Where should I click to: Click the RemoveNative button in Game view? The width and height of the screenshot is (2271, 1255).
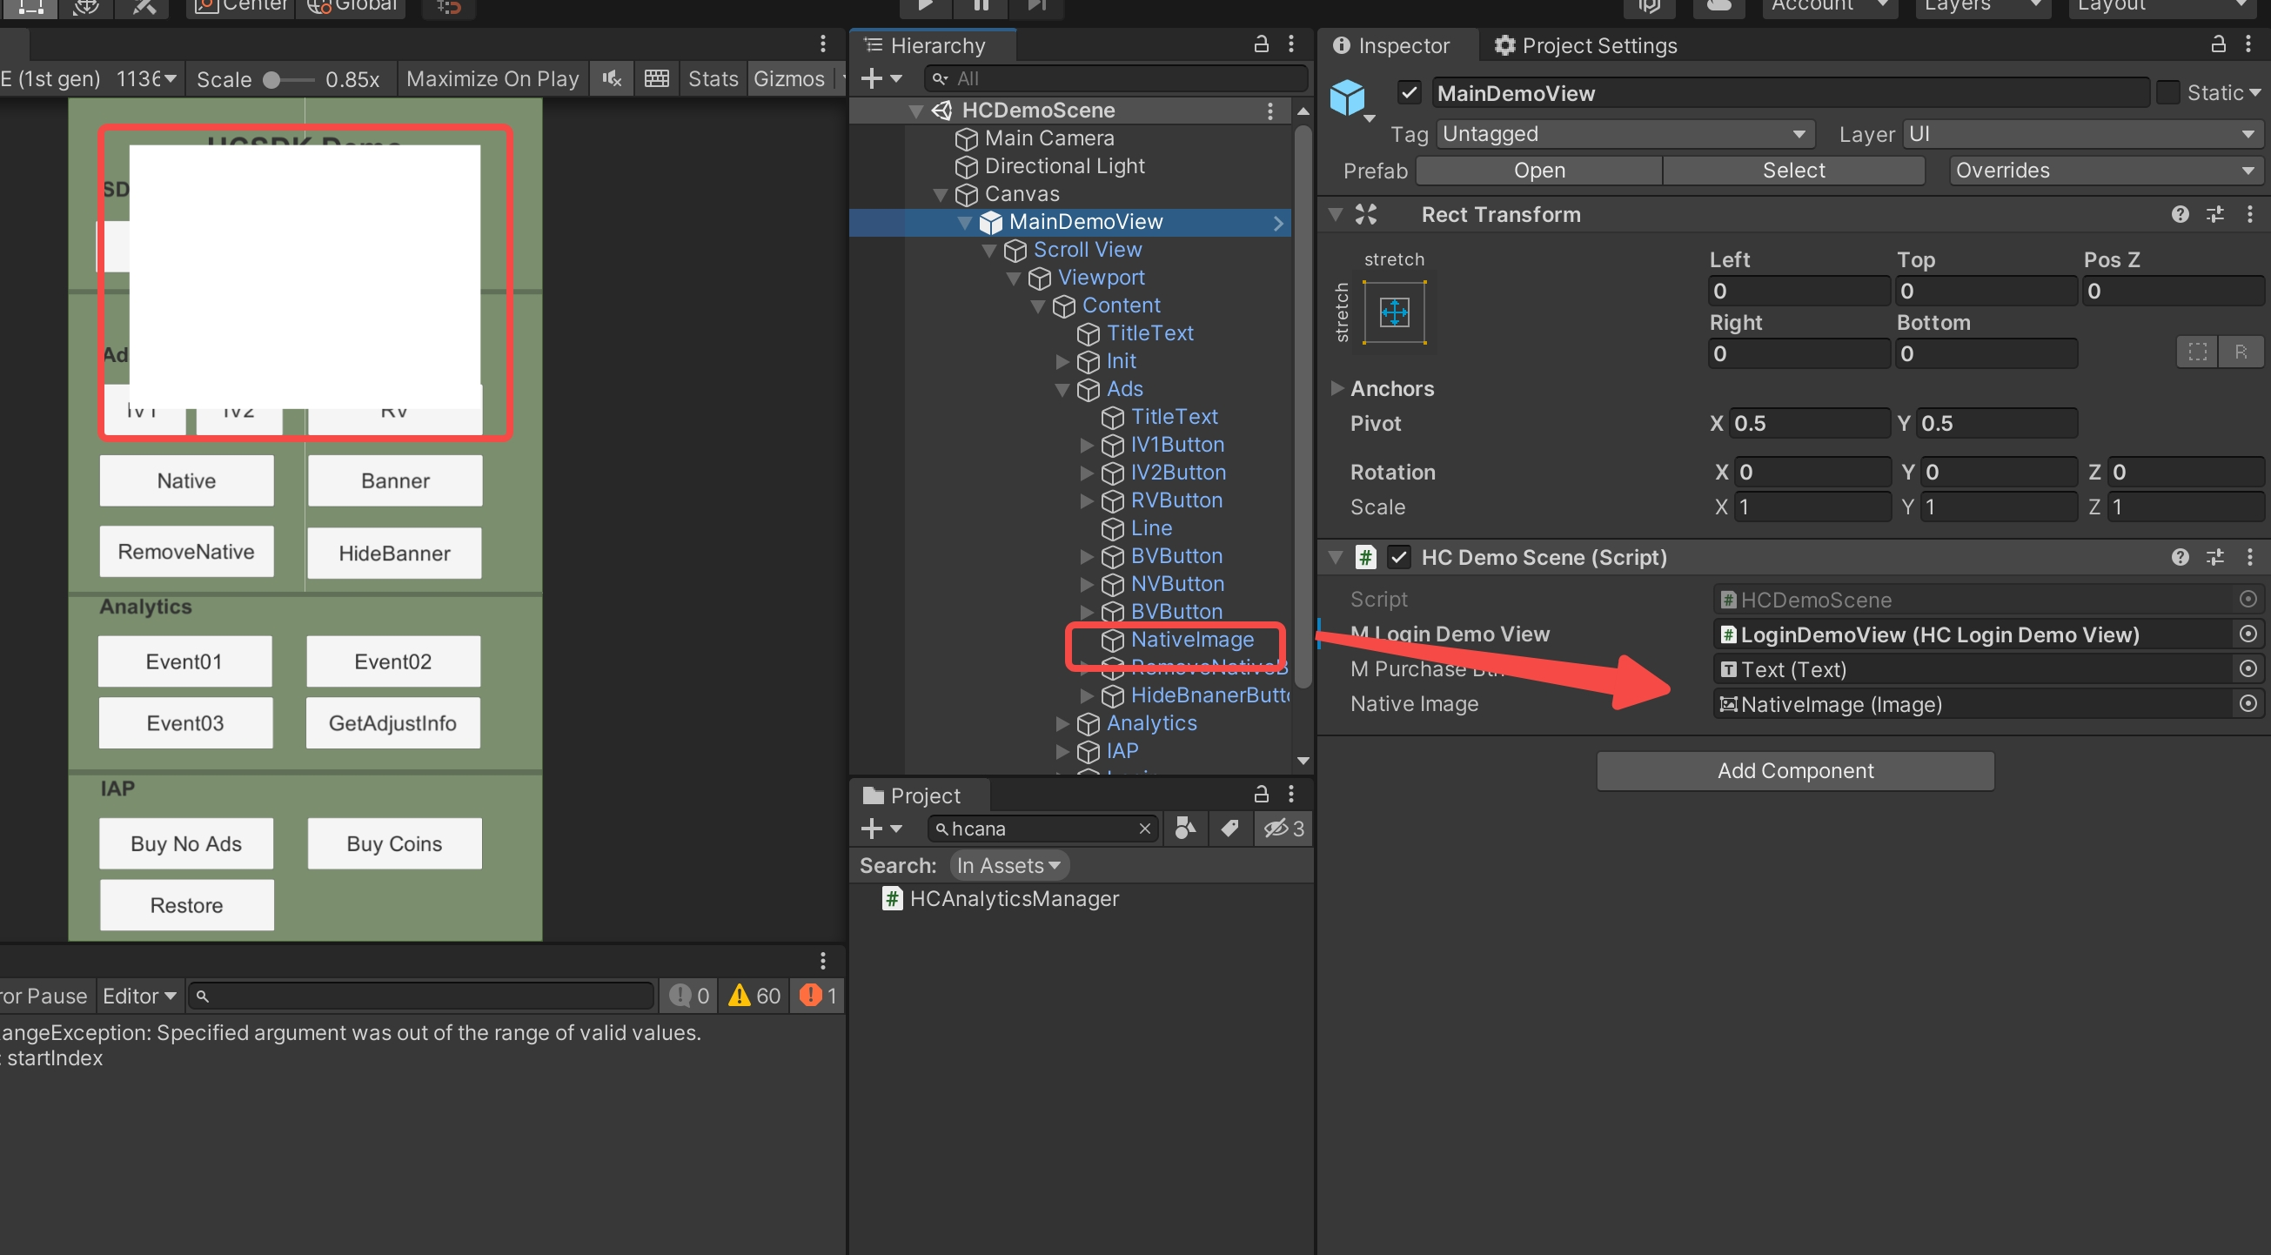tap(186, 552)
